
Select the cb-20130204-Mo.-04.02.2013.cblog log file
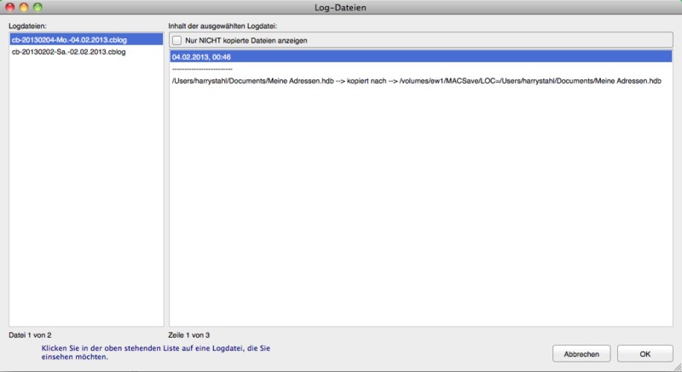[68, 40]
